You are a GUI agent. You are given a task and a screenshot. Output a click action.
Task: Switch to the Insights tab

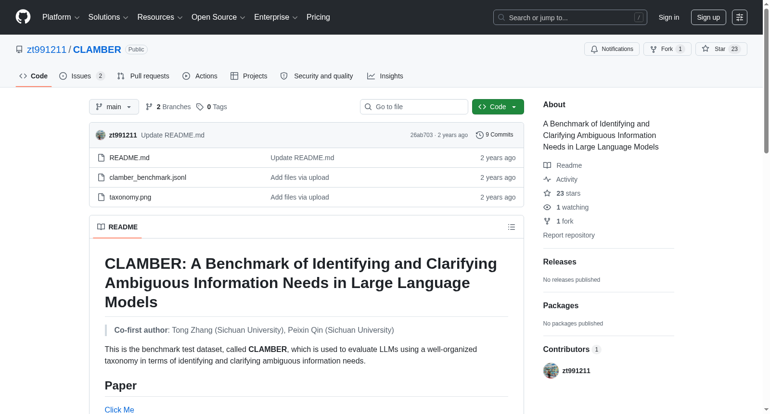click(385, 76)
